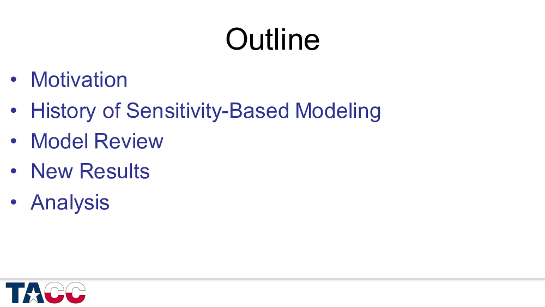
Task: Click the Analysis outline item
Action: (70, 203)
